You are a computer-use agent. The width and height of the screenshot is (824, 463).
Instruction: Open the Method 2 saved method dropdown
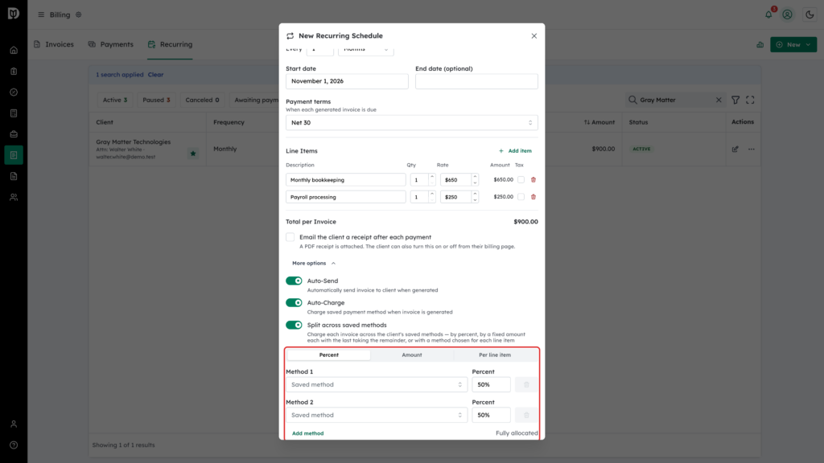[377, 416]
